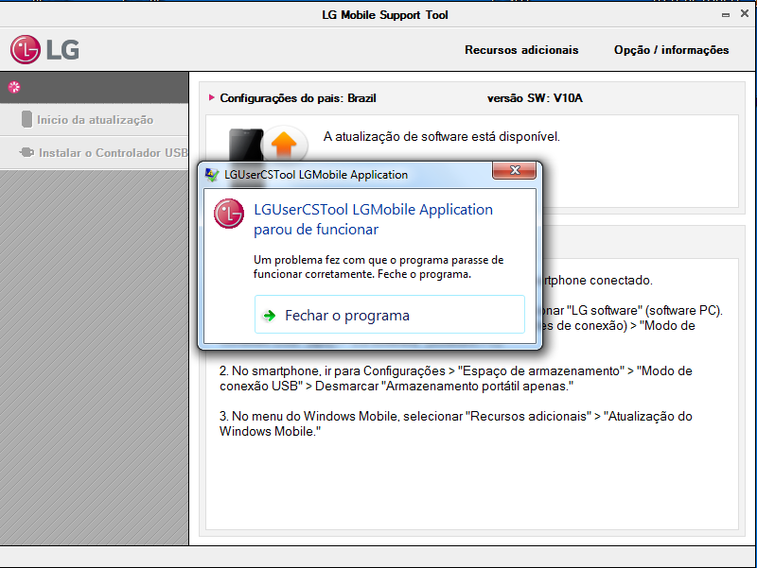Image resolution: width=757 pixels, height=568 pixels.
Task: Close the LGUserCSTool error dialog with X
Action: [x=514, y=170]
